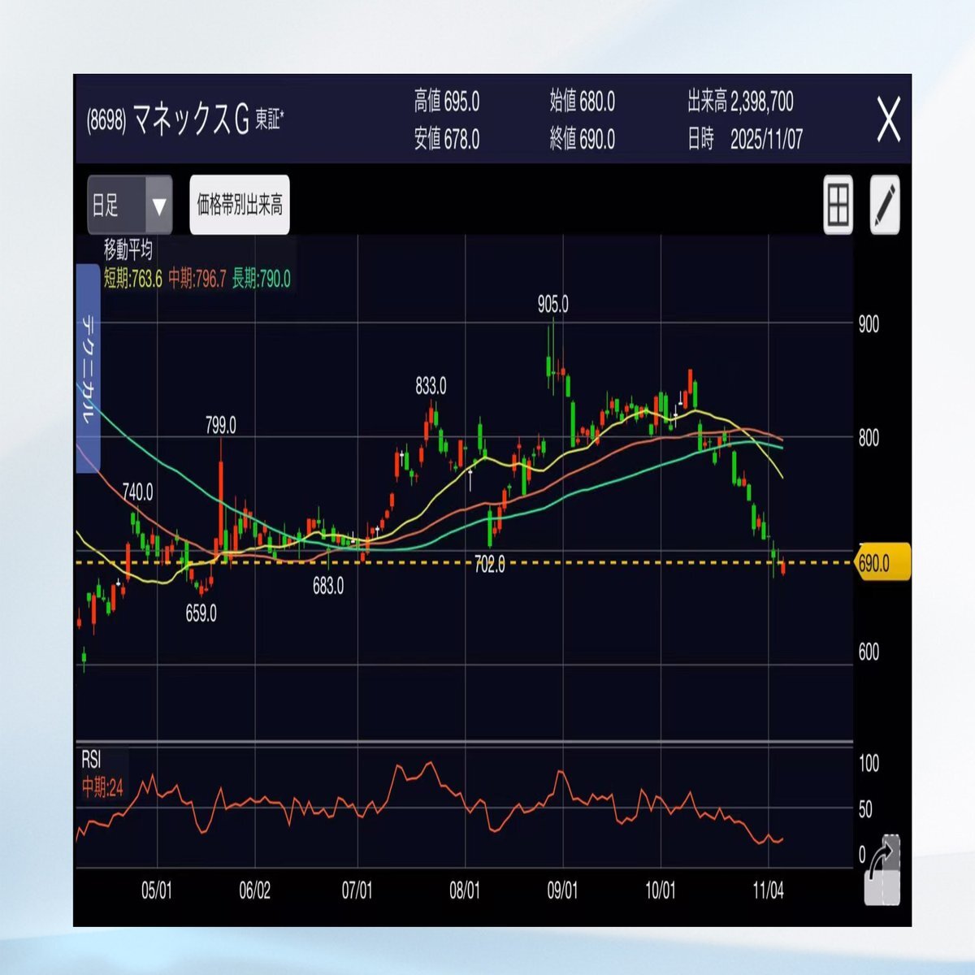Click the 高値 695.0 value
The width and height of the screenshot is (975, 975).
tap(447, 102)
